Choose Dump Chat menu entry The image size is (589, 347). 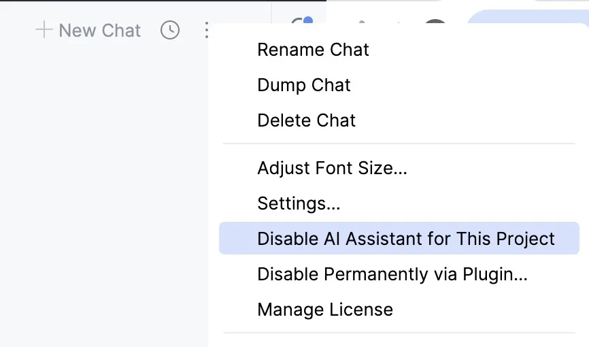click(x=303, y=85)
